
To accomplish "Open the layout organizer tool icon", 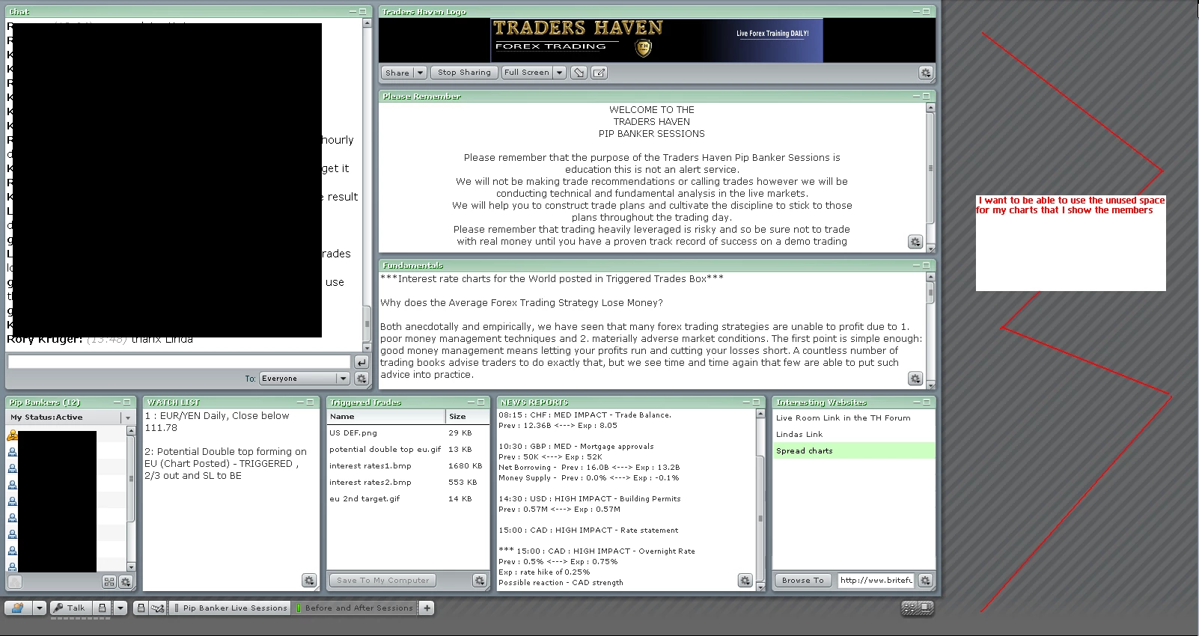I will point(158,608).
